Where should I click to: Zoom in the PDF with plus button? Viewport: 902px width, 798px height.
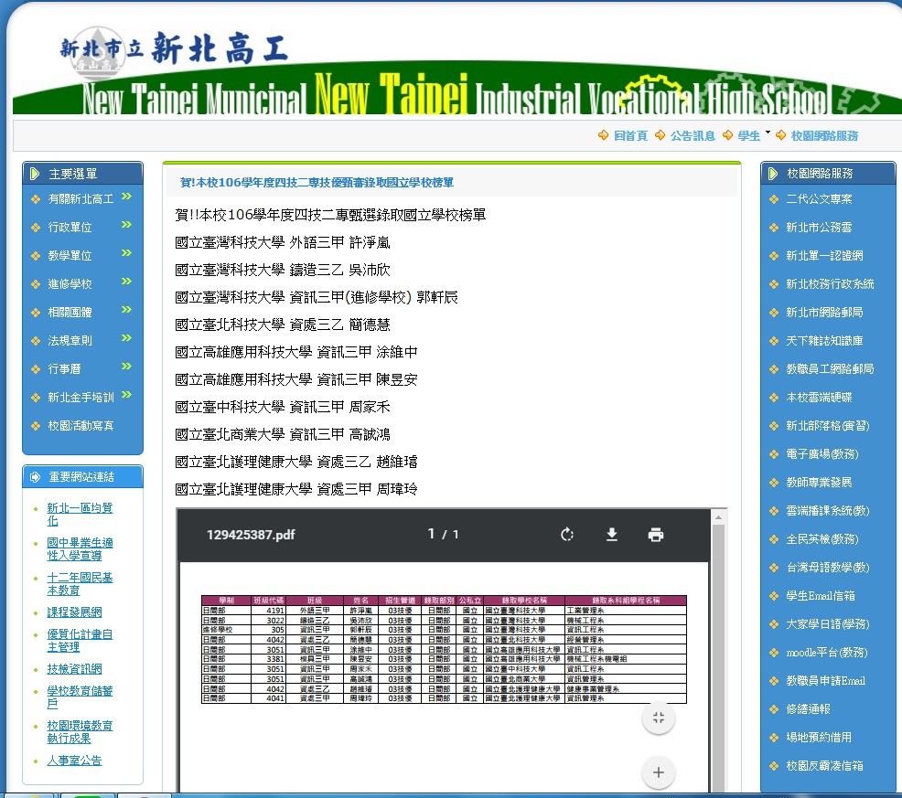click(x=659, y=772)
